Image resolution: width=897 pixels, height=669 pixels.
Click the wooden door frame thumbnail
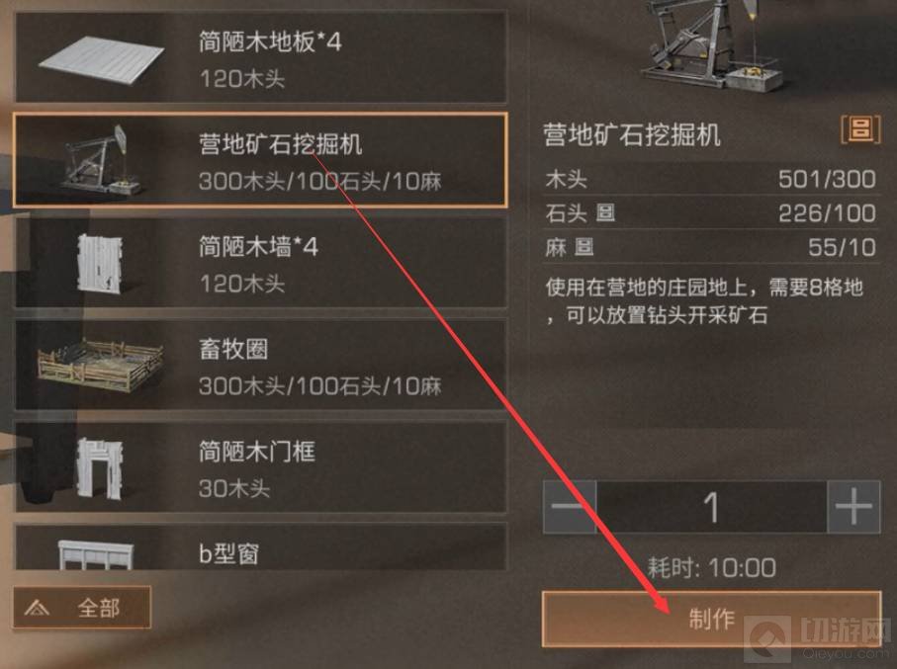click(x=100, y=468)
